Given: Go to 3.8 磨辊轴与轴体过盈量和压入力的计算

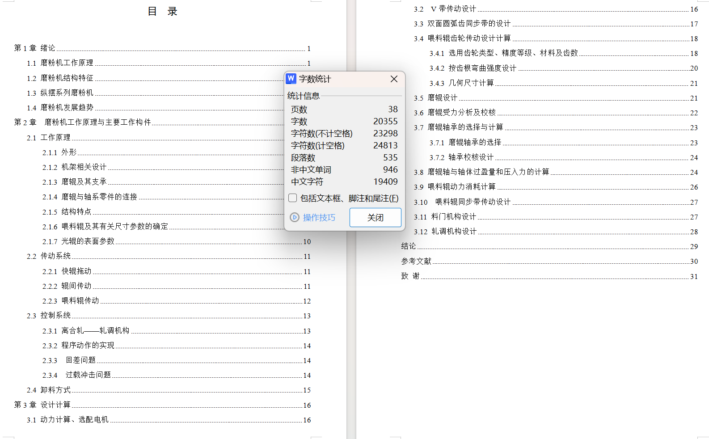Looking at the screenshot, I should point(556,172).
